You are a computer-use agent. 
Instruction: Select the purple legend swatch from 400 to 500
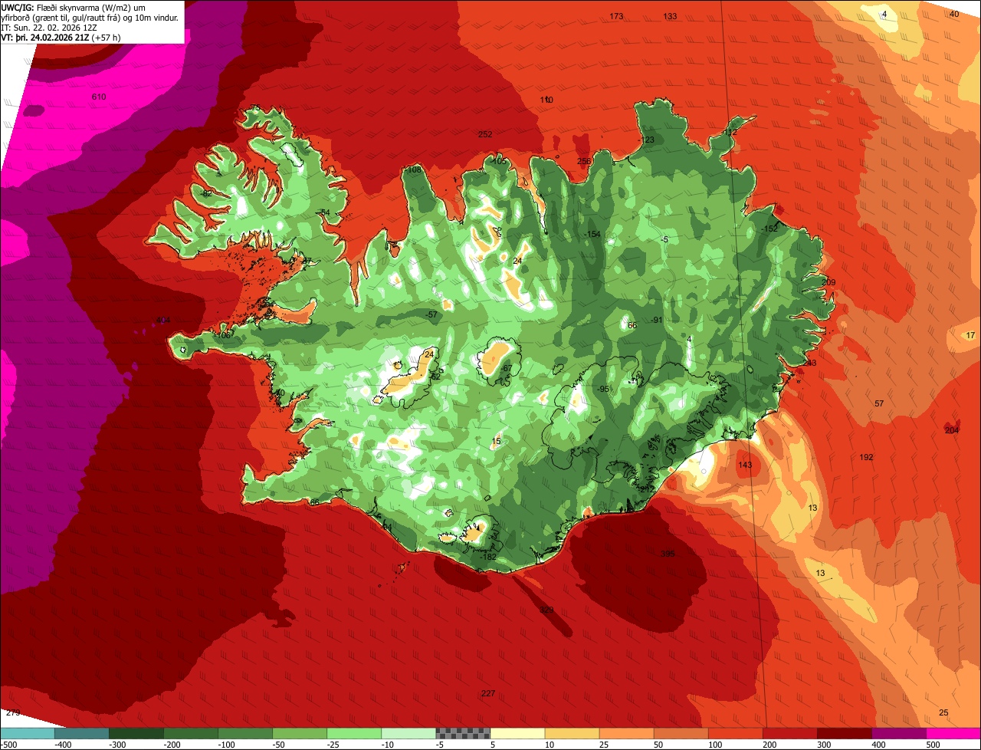899,733
